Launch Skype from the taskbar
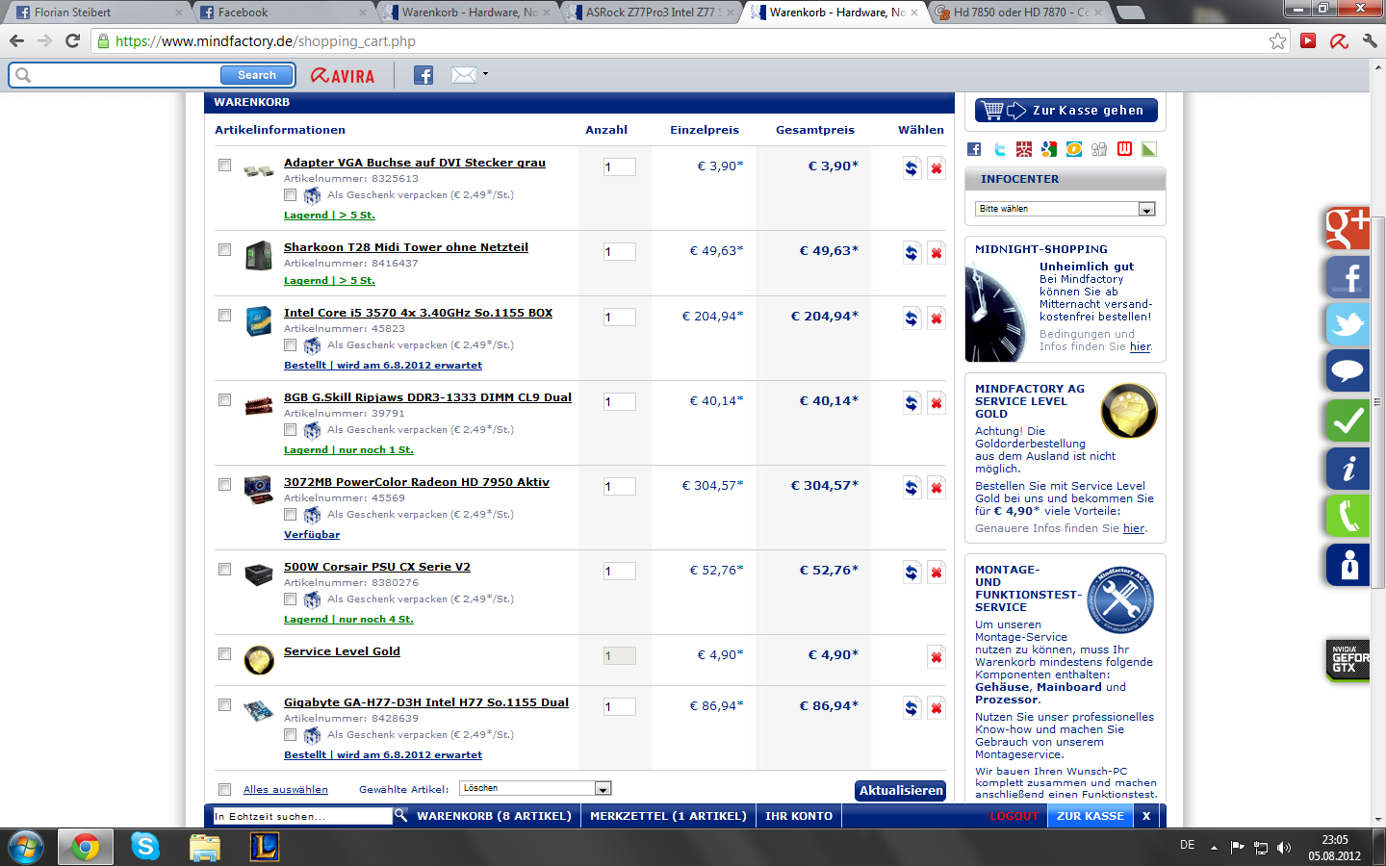 coord(145,847)
